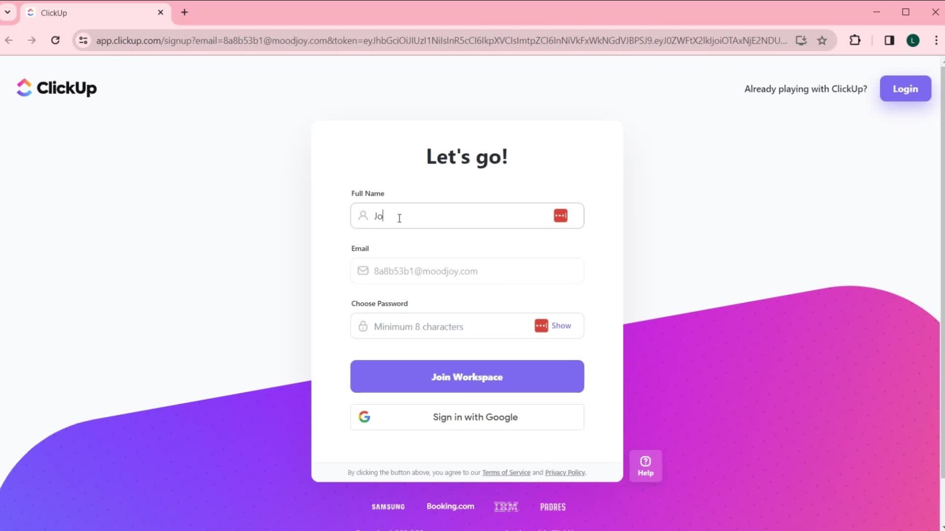
Task: Toggle the back navigation arrow
Action: (8, 40)
